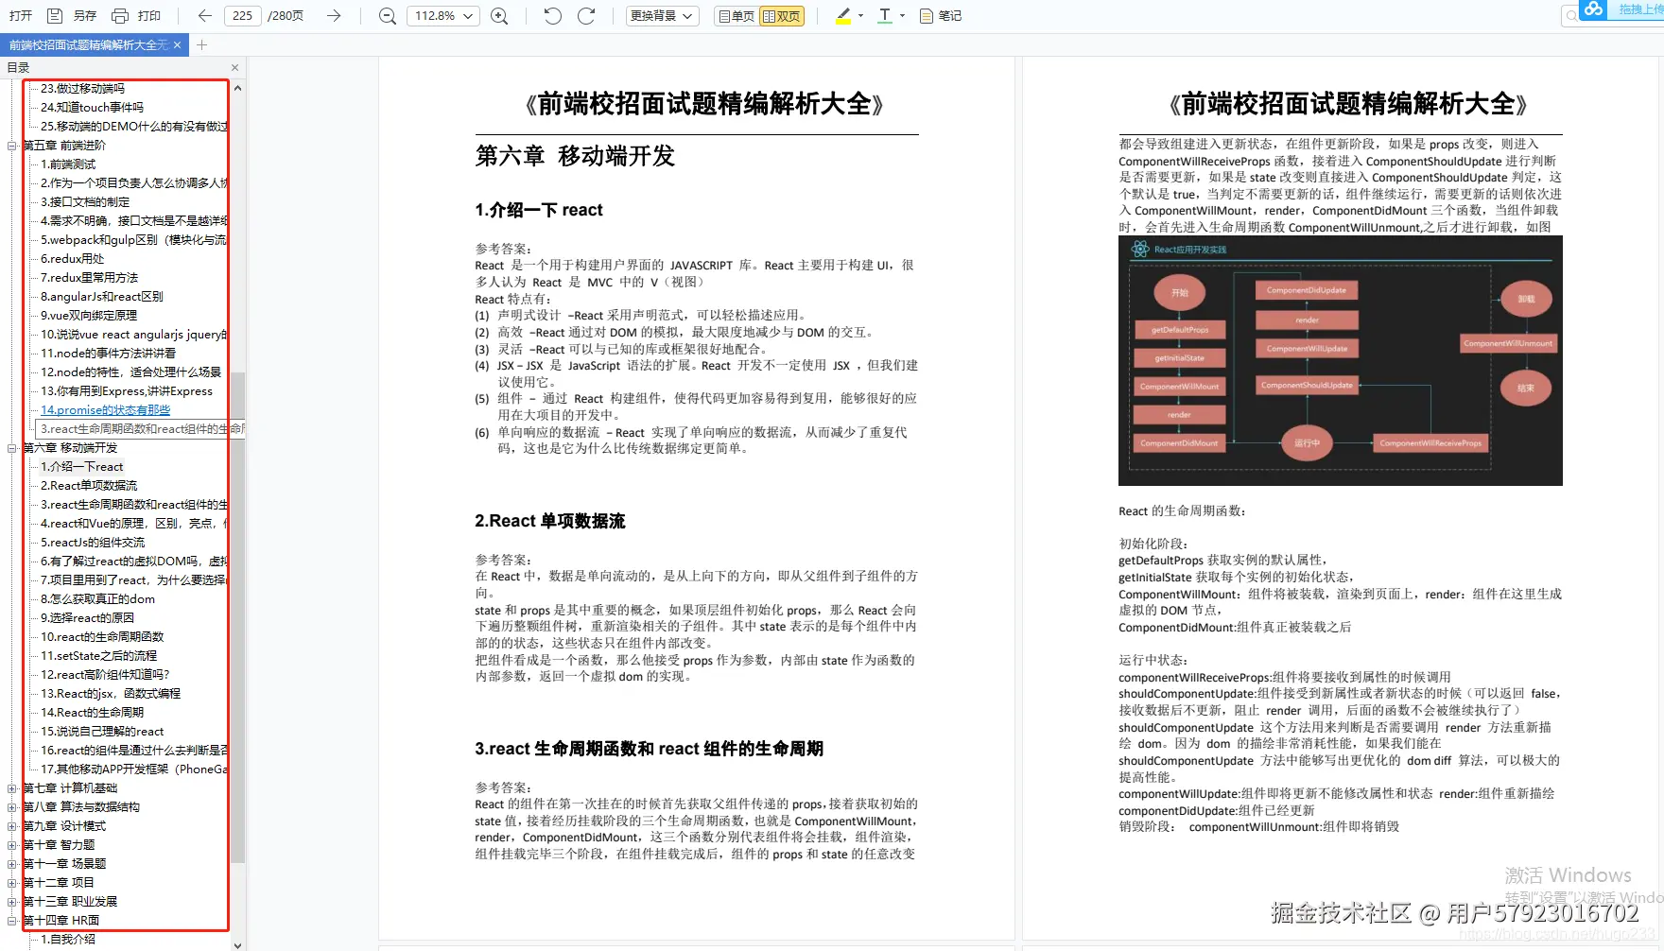Expand the 第十一章 场景题 node
The image size is (1664, 951).
12,864
